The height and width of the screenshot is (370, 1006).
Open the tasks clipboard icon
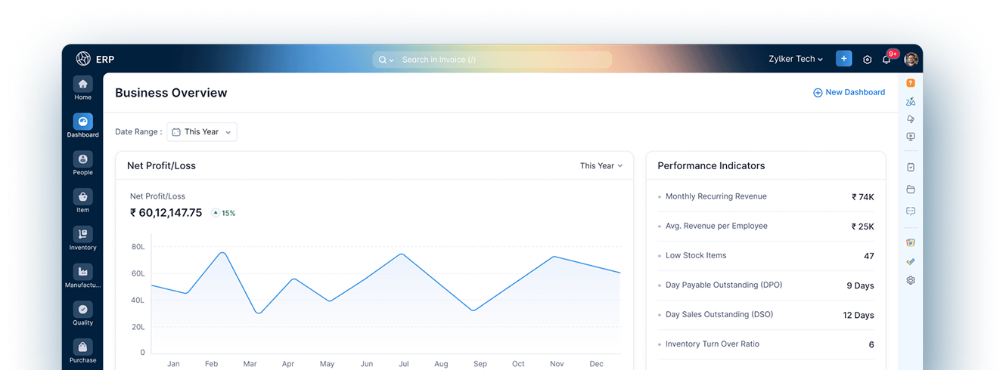pyautogui.click(x=911, y=168)
